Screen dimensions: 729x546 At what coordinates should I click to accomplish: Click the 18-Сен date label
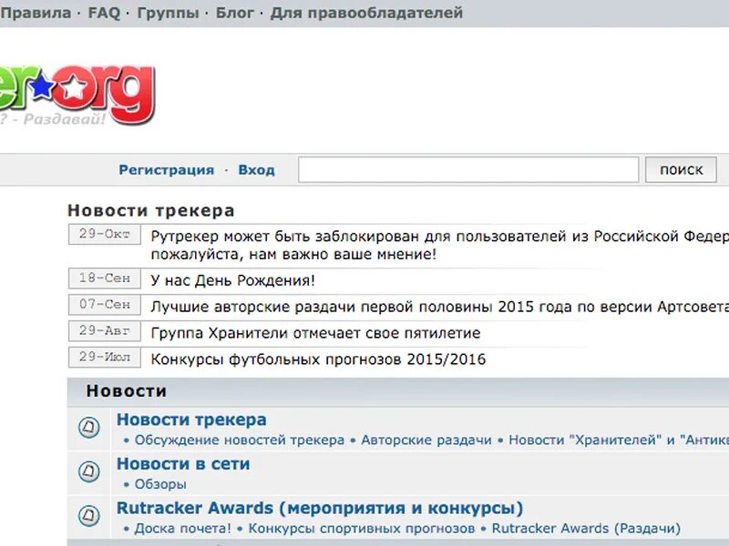[105, 278]
